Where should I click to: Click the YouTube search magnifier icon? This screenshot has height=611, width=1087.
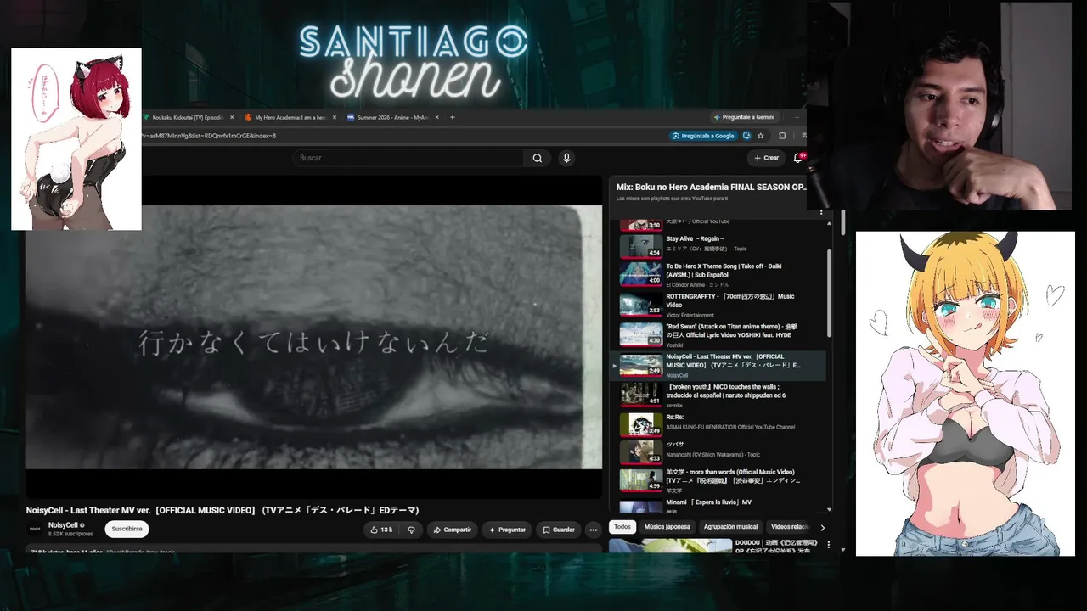[537, 158]
